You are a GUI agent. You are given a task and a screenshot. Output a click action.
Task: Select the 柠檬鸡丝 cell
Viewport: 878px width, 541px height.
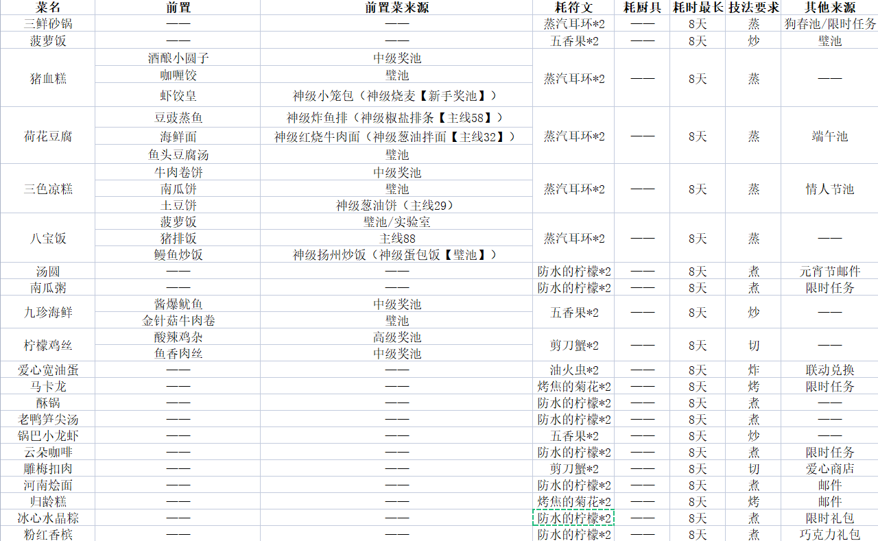pyautogui.click(x=48, y=345)
